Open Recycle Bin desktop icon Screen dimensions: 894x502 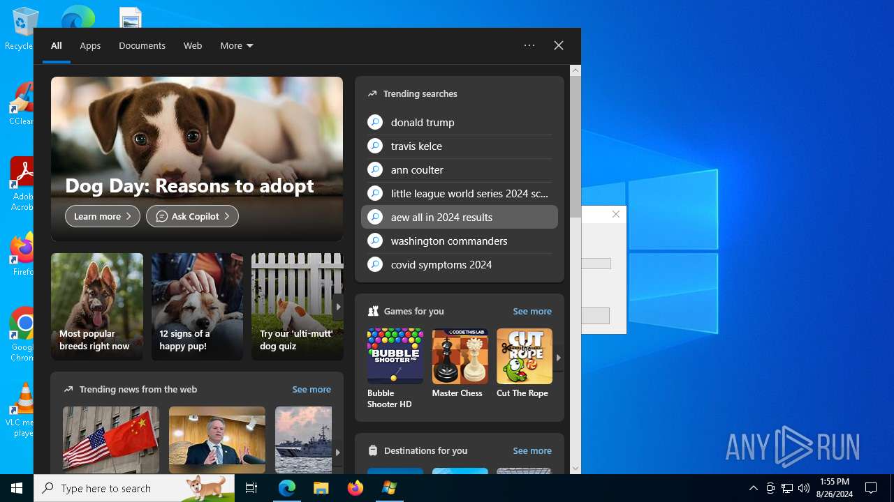click(21, 28)
